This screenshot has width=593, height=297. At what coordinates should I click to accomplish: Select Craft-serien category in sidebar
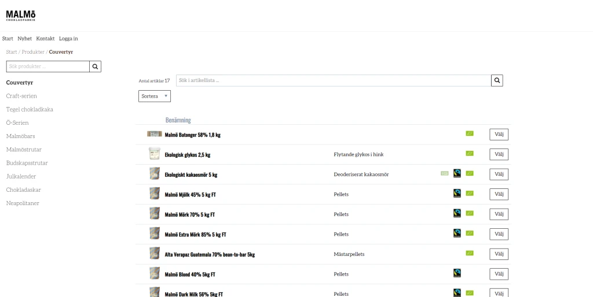[21, 96]
